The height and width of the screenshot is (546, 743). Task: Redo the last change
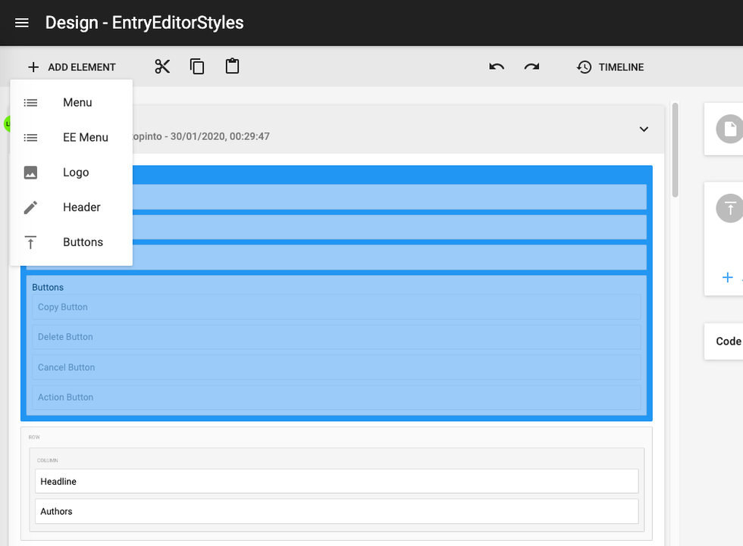coord(531,67)
